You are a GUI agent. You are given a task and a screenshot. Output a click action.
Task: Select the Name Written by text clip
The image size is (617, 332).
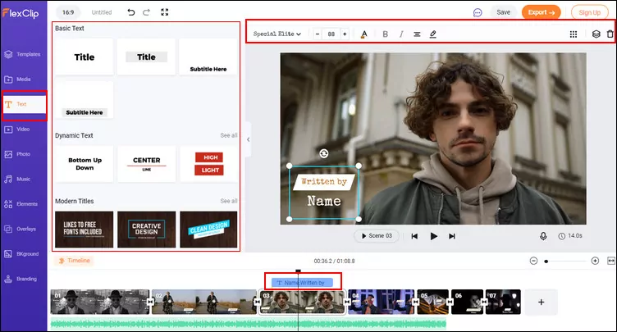pyautogui.click(x=302, y=283)
